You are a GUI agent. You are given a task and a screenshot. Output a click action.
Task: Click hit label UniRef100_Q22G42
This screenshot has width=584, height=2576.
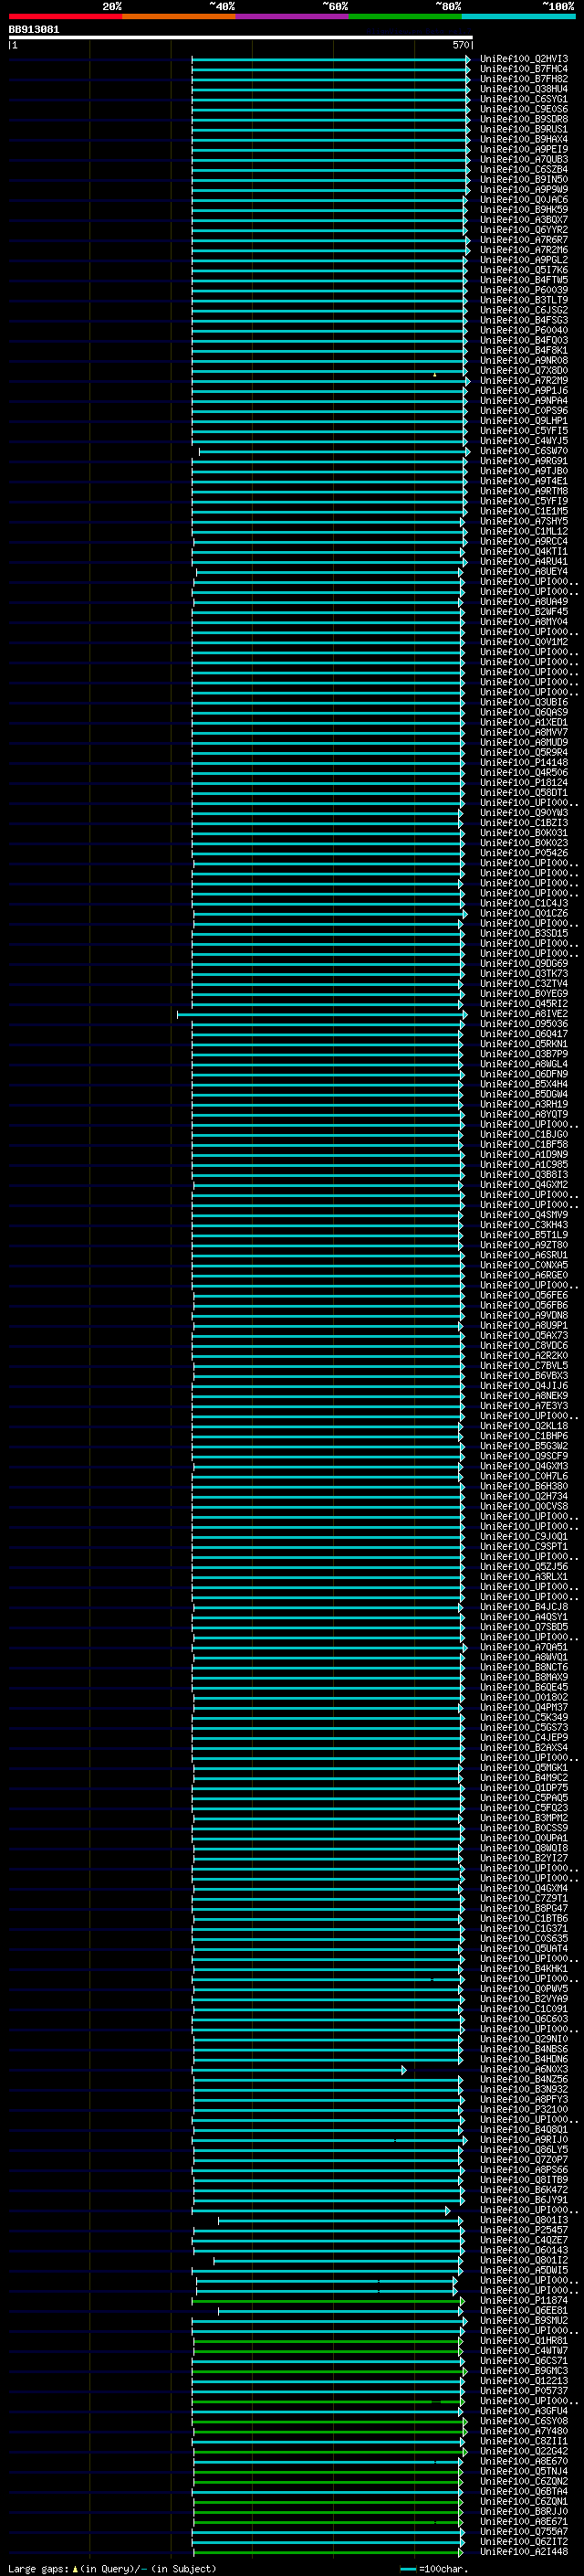coord(524,2452)
